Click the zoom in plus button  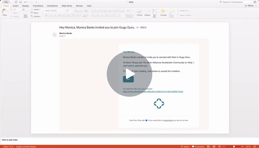[242, 146]
